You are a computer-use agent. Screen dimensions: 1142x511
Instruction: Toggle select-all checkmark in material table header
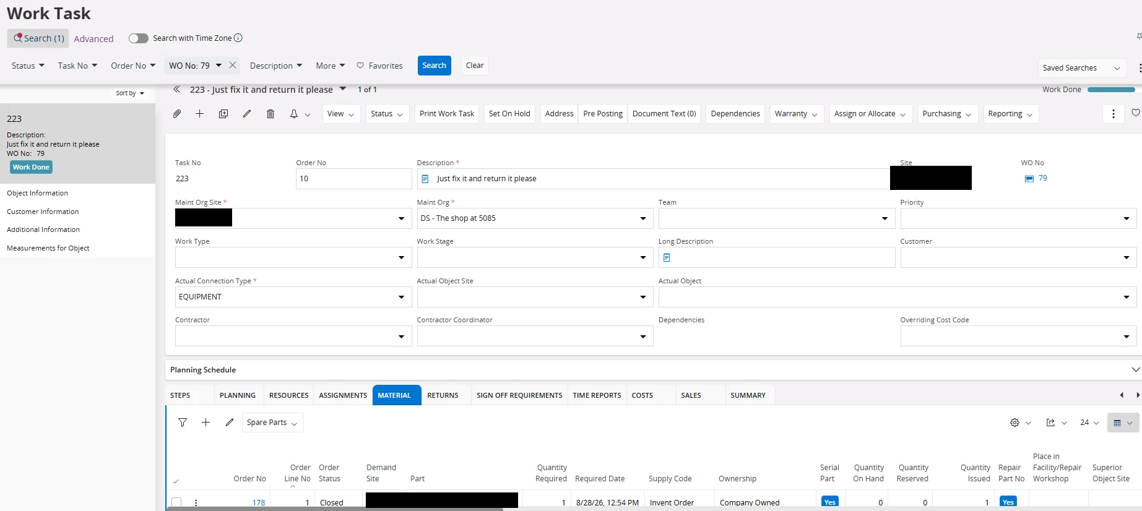tap(176, 481)
